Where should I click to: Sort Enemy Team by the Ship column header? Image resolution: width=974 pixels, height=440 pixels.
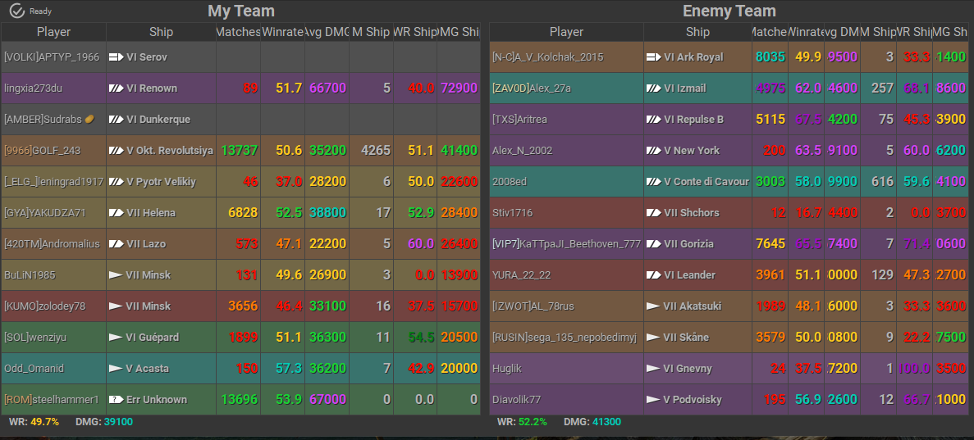(x=697, y=32)
